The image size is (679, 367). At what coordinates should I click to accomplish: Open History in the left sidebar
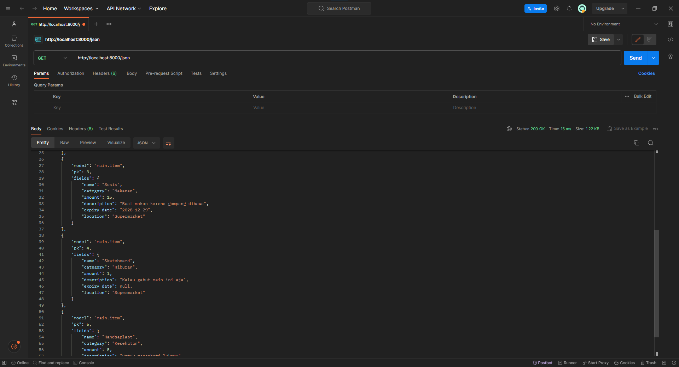[14, 80]
